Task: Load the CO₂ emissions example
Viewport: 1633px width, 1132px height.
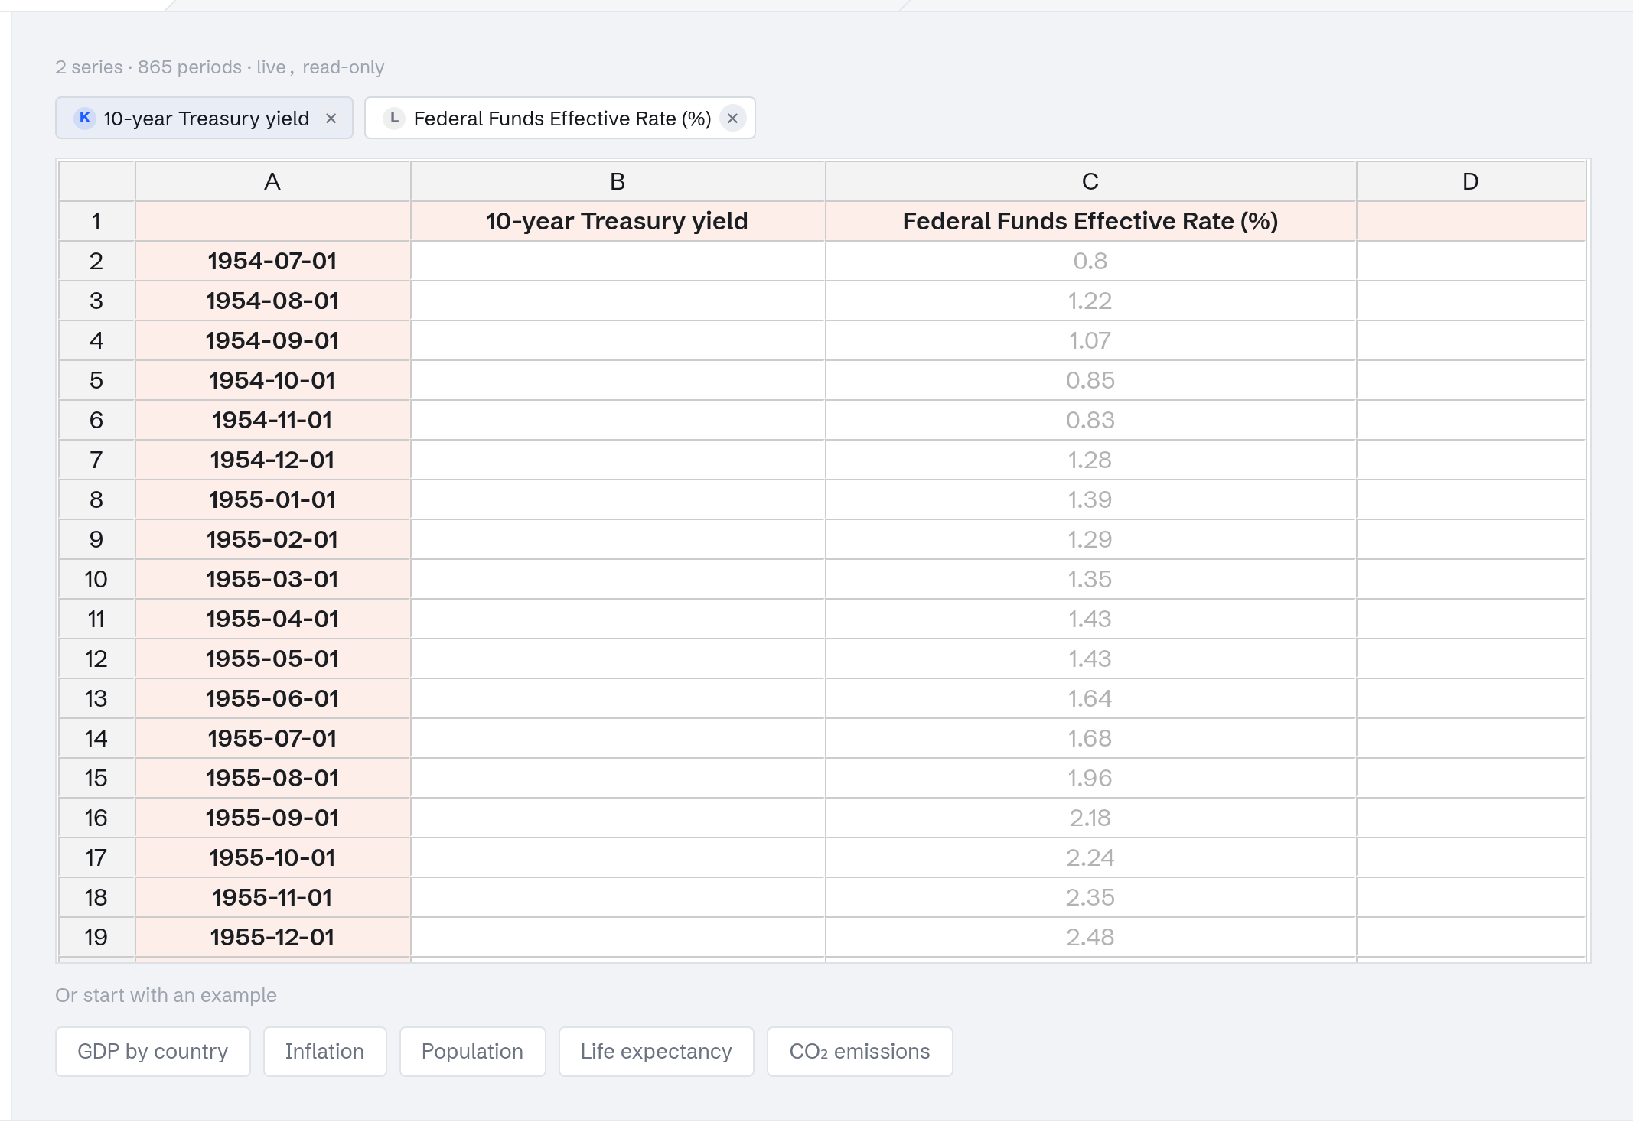Action: (x=860, y=1052)
